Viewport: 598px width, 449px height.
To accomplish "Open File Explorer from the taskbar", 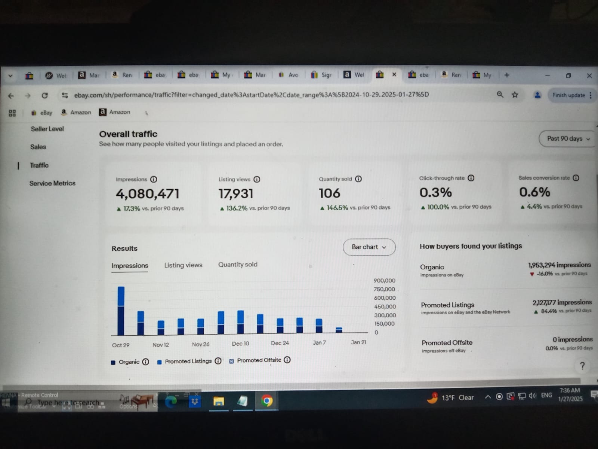I will (219, 401).
